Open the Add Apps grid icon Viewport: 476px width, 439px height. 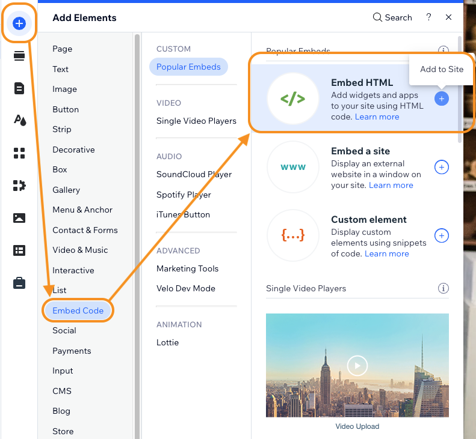coord(19,153)
